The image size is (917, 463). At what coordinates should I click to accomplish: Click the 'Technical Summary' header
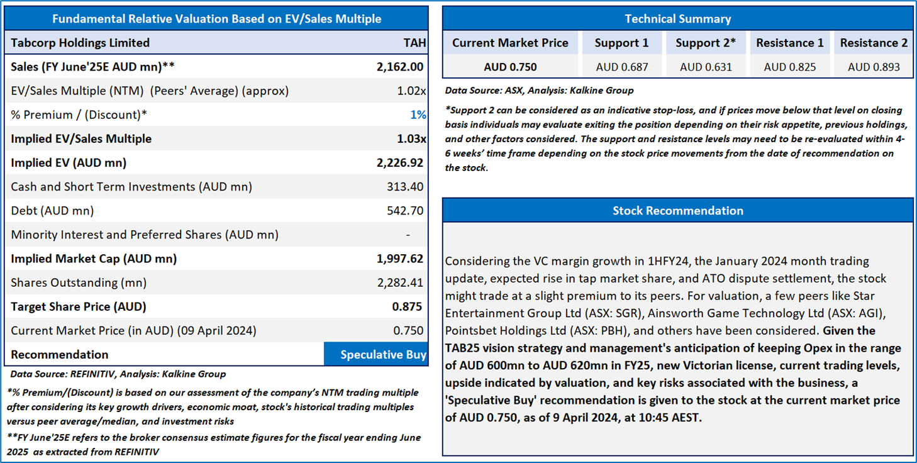tap(678, 18)
